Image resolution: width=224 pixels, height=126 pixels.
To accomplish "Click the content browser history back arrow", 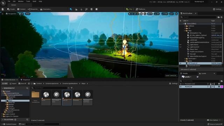I will 29,83.
